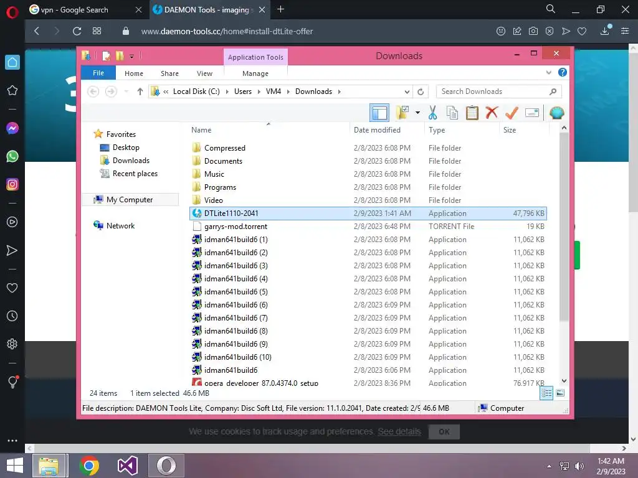638x478 pixels.
Task: Open the View ribbon tab
Action: (x=204, y=73)
